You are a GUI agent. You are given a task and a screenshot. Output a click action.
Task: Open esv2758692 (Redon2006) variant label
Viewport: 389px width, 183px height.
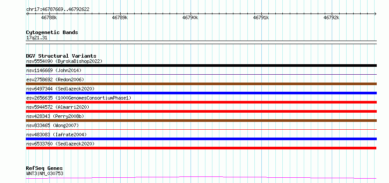click(55, 79)
